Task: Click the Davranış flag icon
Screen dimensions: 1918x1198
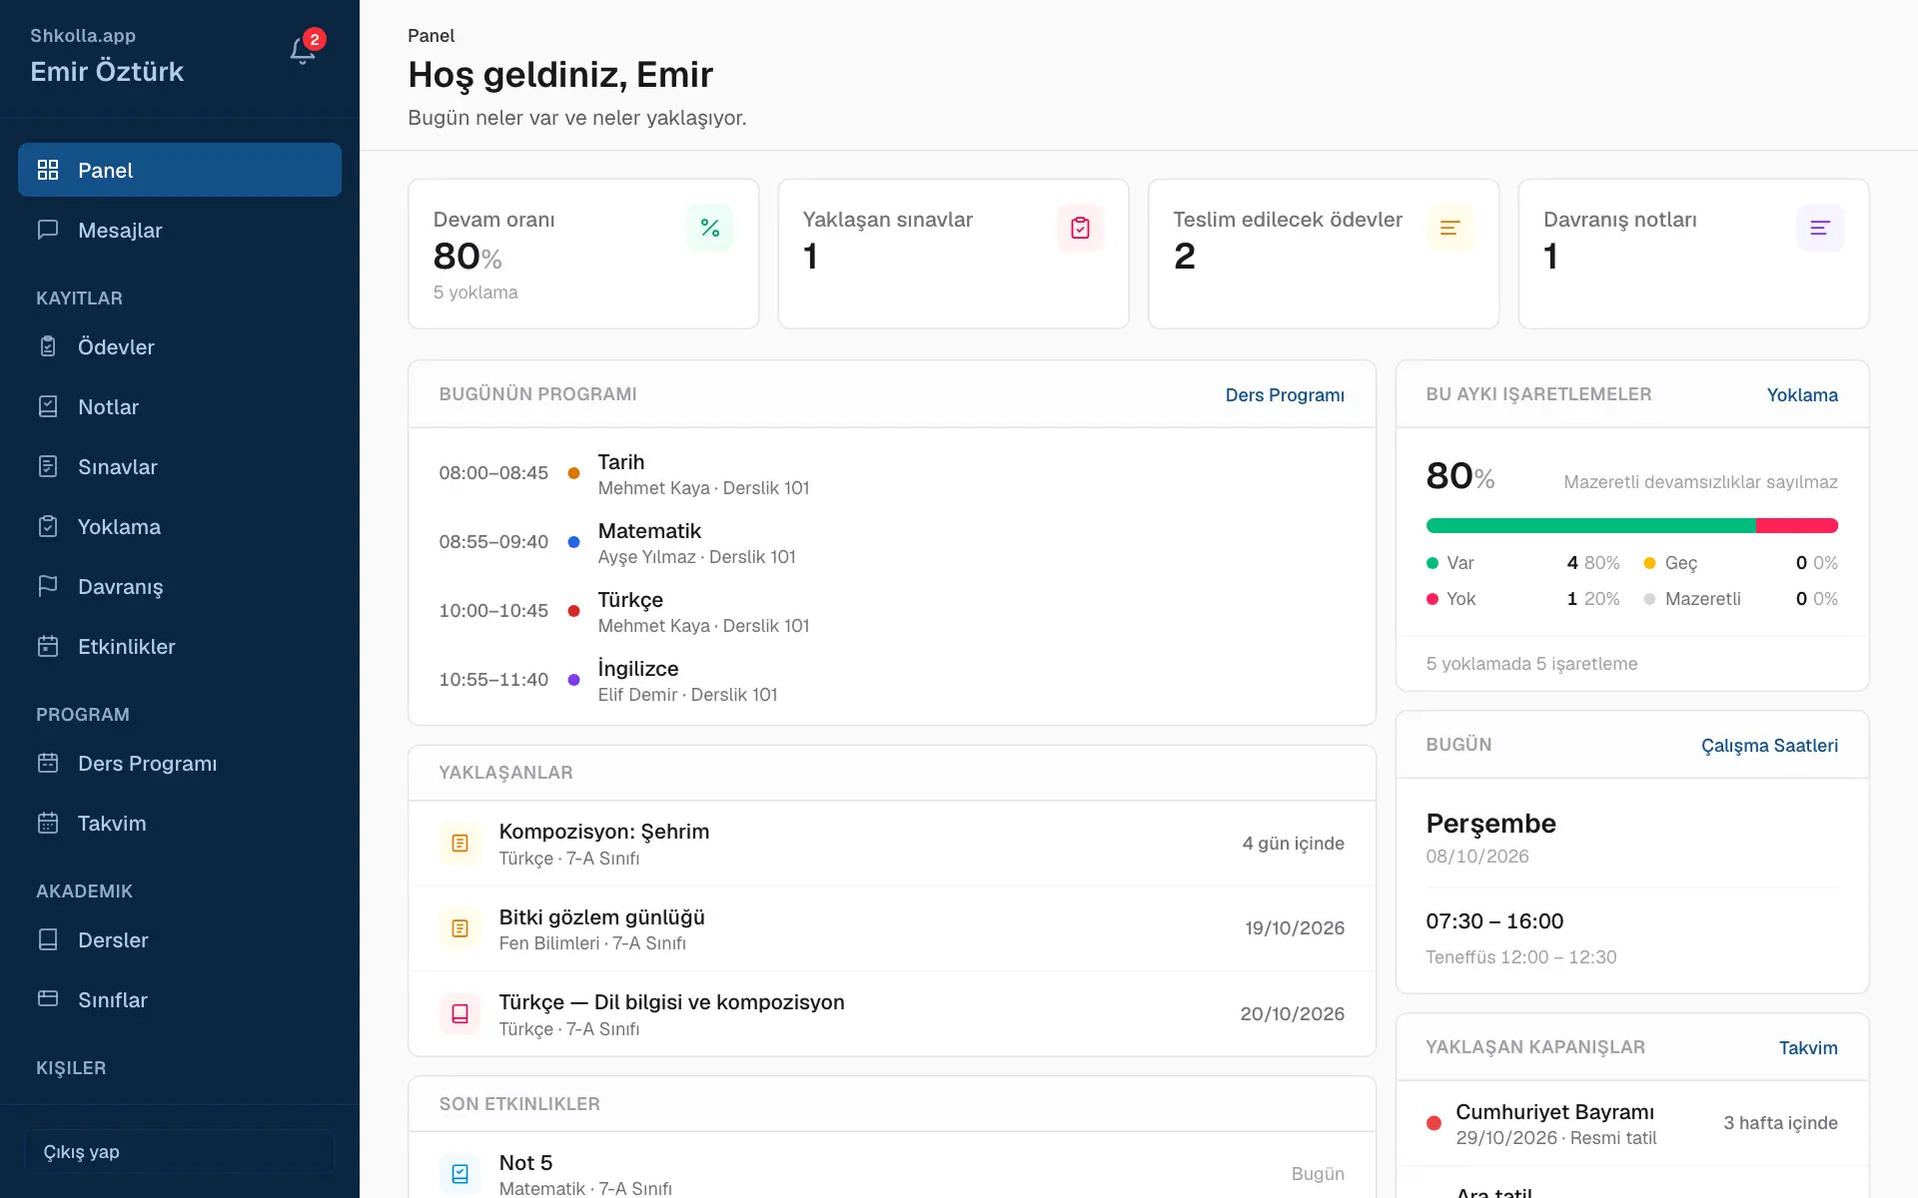Action: pos(48,586)
